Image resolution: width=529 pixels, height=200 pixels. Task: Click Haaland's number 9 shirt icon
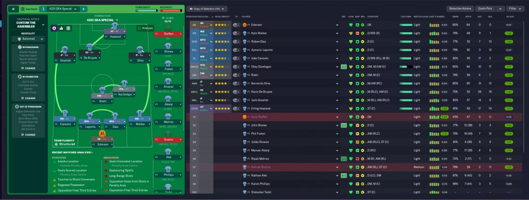click(115, 26)
